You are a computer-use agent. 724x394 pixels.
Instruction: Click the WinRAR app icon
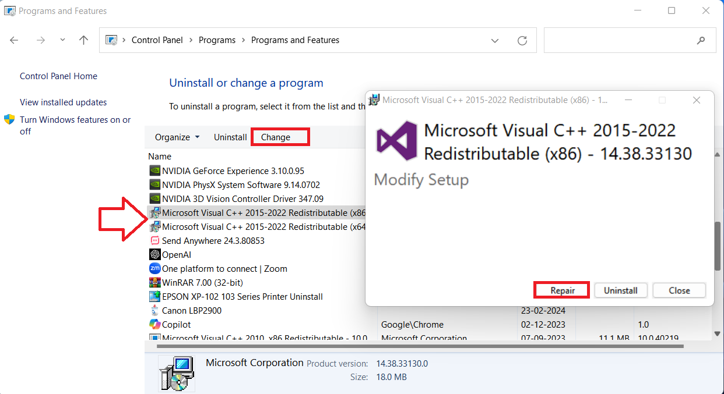[x=154, y=282]
